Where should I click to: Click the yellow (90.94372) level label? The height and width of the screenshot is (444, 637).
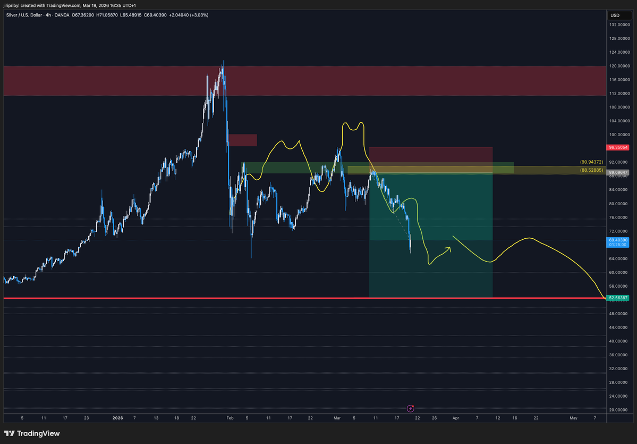click(591, 162)
